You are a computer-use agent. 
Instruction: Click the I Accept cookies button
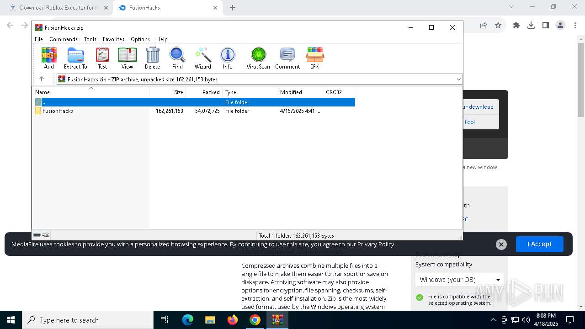539,244
